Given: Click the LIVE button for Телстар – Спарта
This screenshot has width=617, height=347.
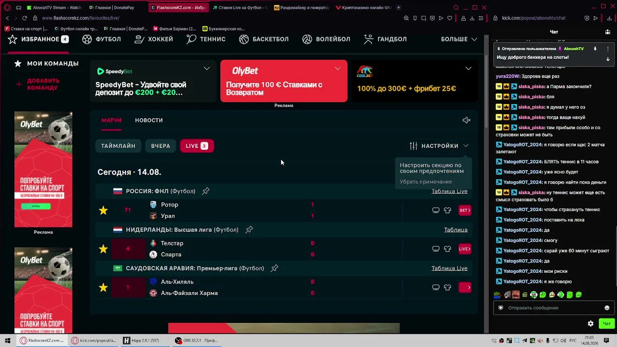Looking at the screenshot, I should tap(465, 249).
